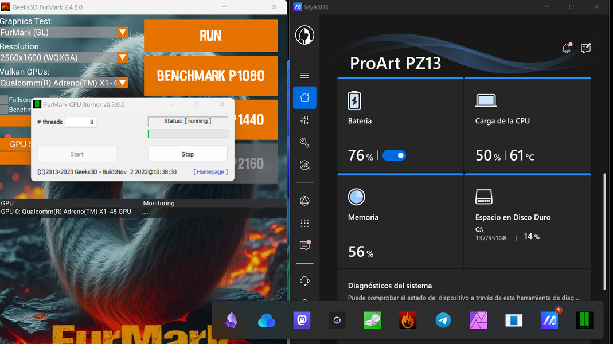613x344 pixels.
Task: Click the "Carga de la CPU" label
Action: click(502, 121)
